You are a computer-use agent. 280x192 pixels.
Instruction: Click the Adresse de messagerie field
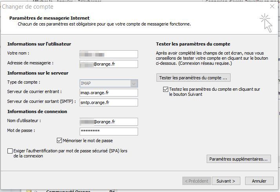109,64
